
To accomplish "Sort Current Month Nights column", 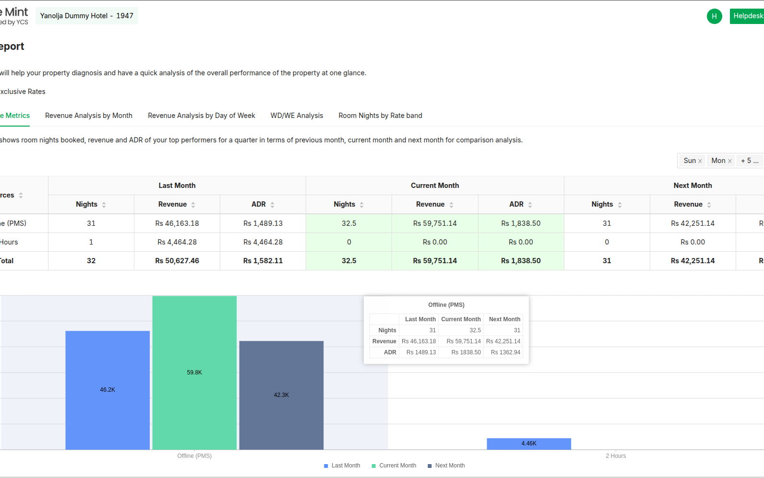I will coord(361,205).
